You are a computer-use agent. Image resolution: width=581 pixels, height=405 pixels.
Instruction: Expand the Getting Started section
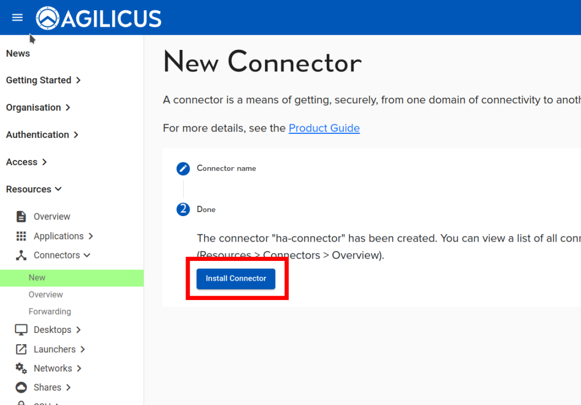point(44,81)
